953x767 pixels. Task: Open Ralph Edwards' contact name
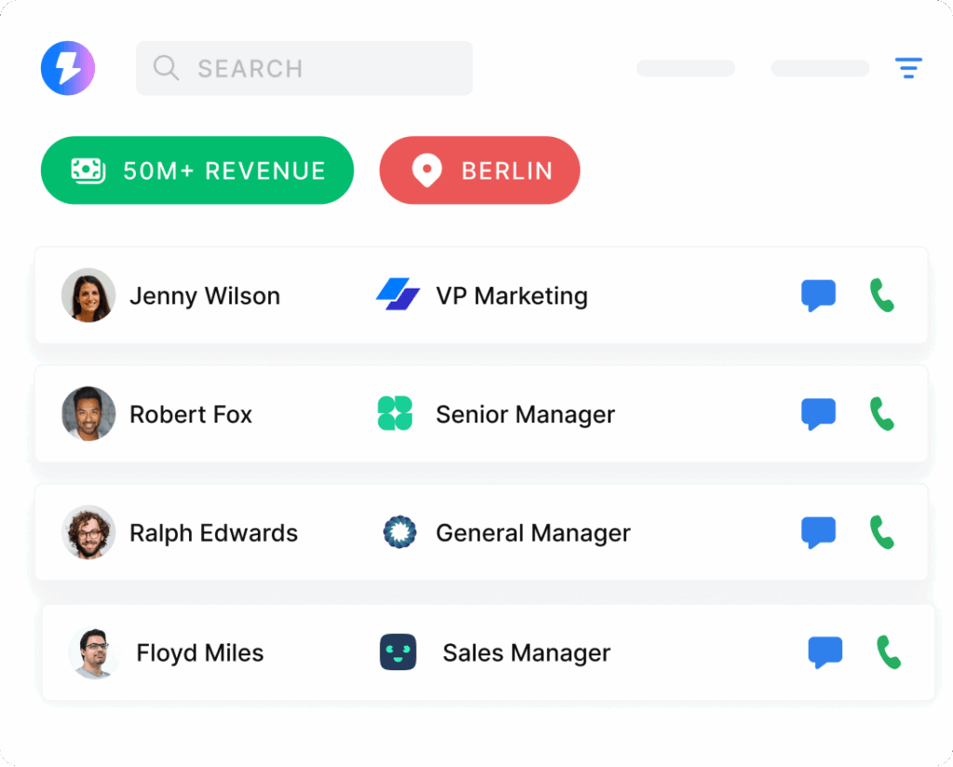213,532
